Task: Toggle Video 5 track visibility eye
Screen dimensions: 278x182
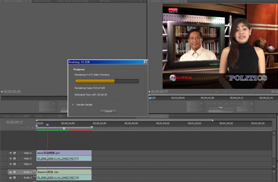Action: coord(11,159)
